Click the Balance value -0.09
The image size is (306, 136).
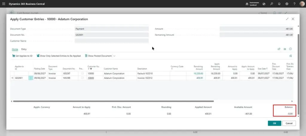290,114
